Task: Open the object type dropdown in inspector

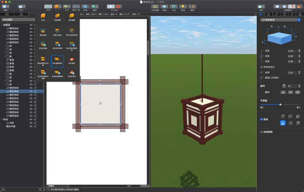Action: pos(280,20)
